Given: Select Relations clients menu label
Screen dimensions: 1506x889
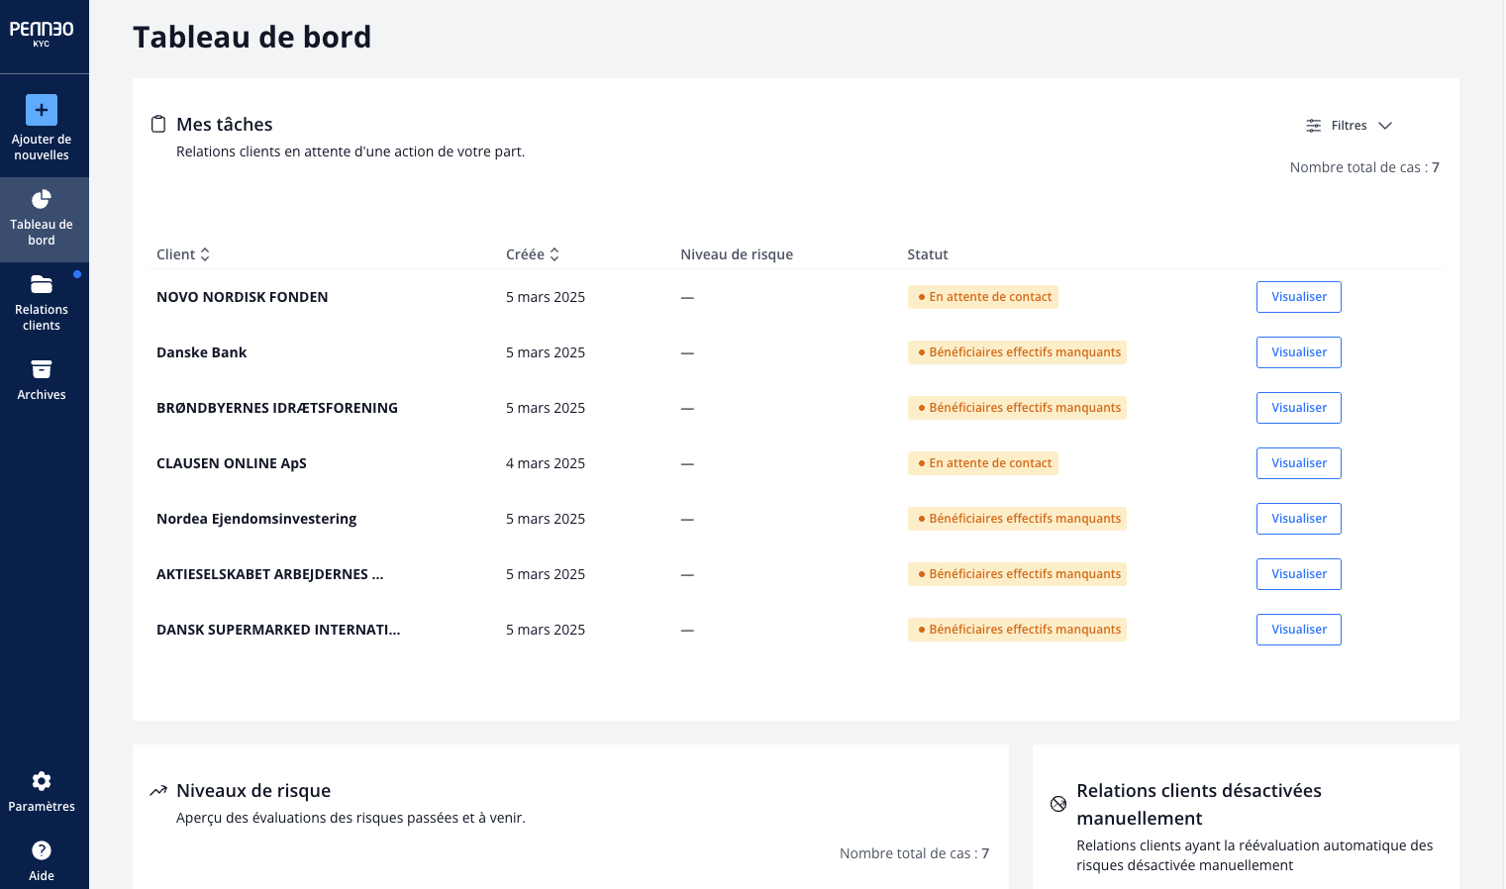Looking at the screenshot, I should pyautogui.click(x=42, y=318).
